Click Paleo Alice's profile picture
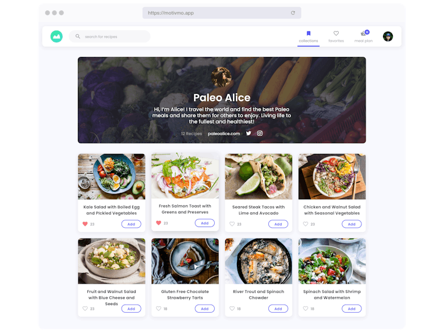This screenshot has width=447, height=333. point(222,77)
